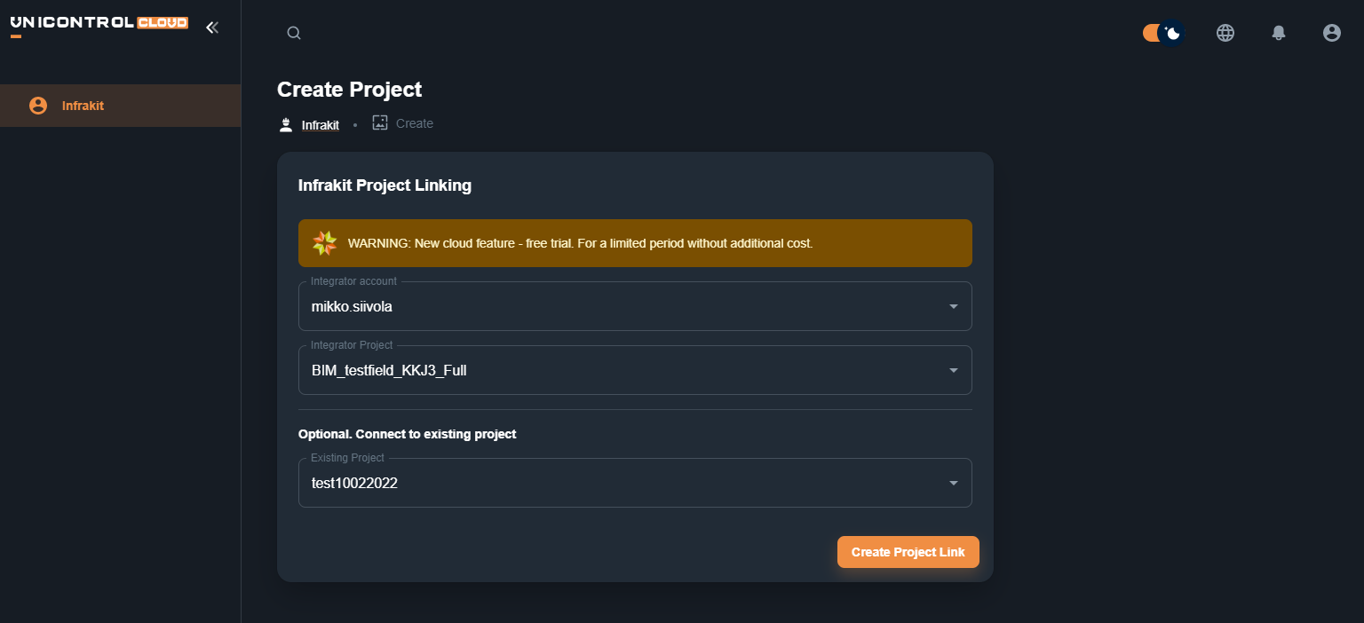Follow the Infrakit breadcrumb link
1364x623 pixels.
(x=321, y=125)
